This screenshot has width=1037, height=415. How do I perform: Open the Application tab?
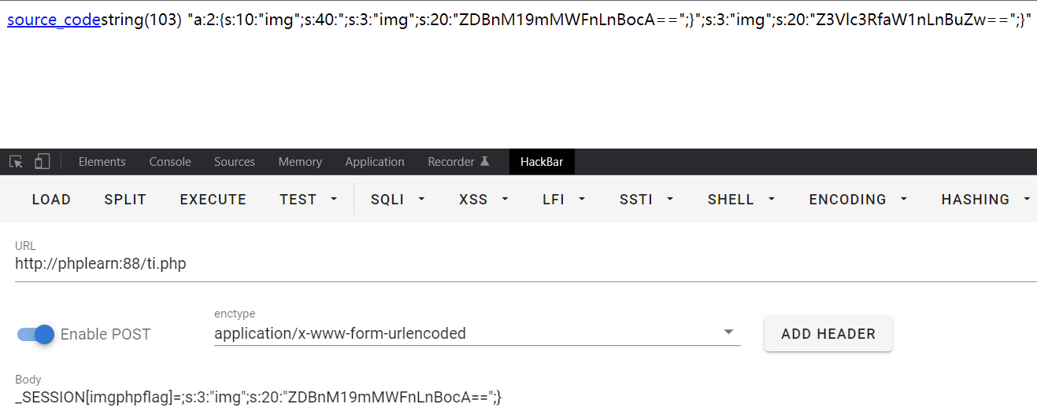click(x=375, y=162)
